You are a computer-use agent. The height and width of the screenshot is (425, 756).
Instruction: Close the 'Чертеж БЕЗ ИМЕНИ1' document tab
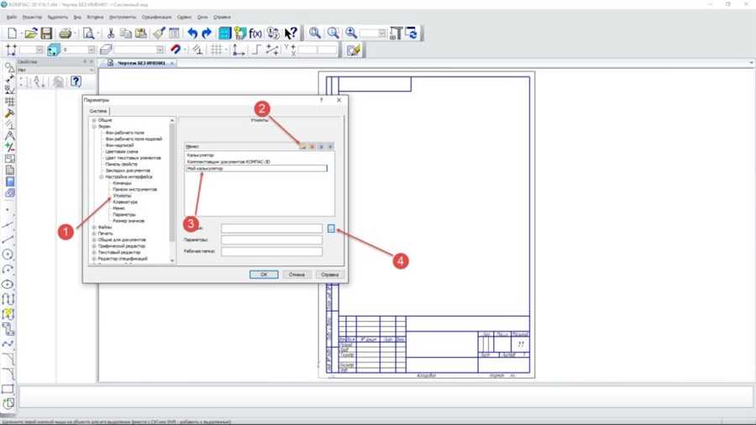point(172,63)
